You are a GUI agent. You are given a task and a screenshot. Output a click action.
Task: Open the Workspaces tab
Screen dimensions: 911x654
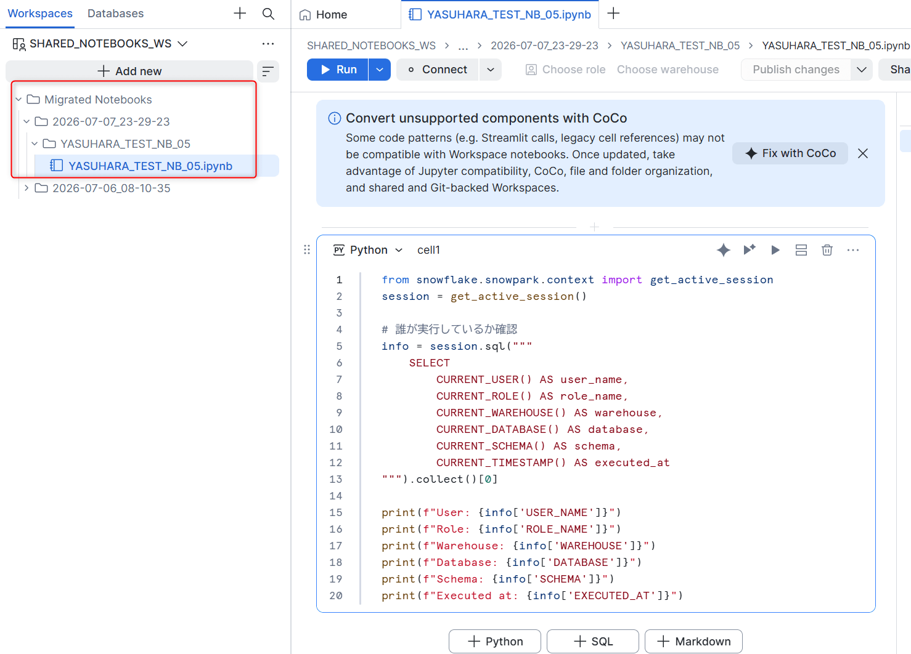click(x=40, y=14)
